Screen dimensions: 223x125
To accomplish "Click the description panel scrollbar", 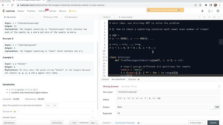I will pyautogui.click(x=98, y=76).
